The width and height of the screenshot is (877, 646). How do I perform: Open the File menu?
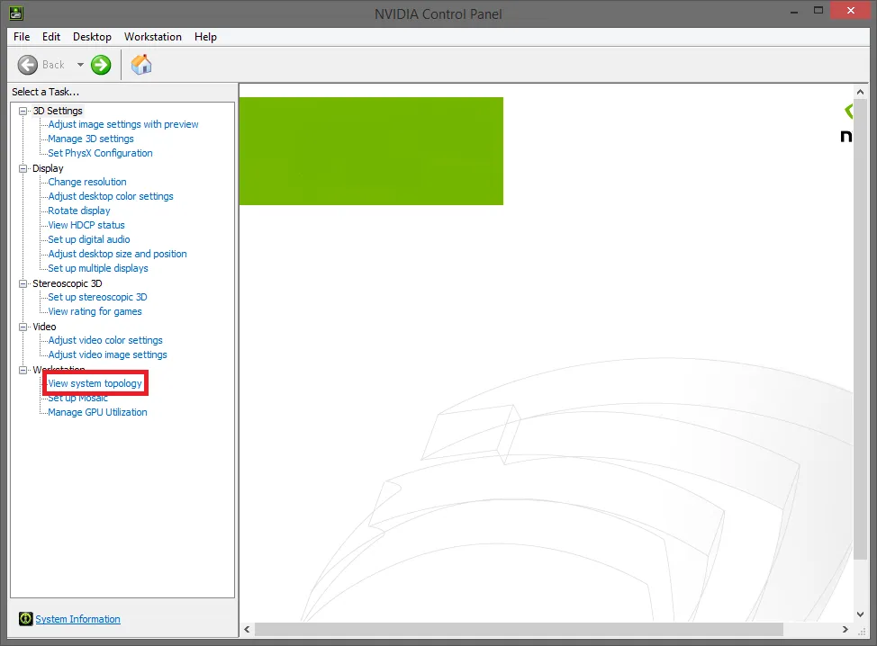coord(22,37)
